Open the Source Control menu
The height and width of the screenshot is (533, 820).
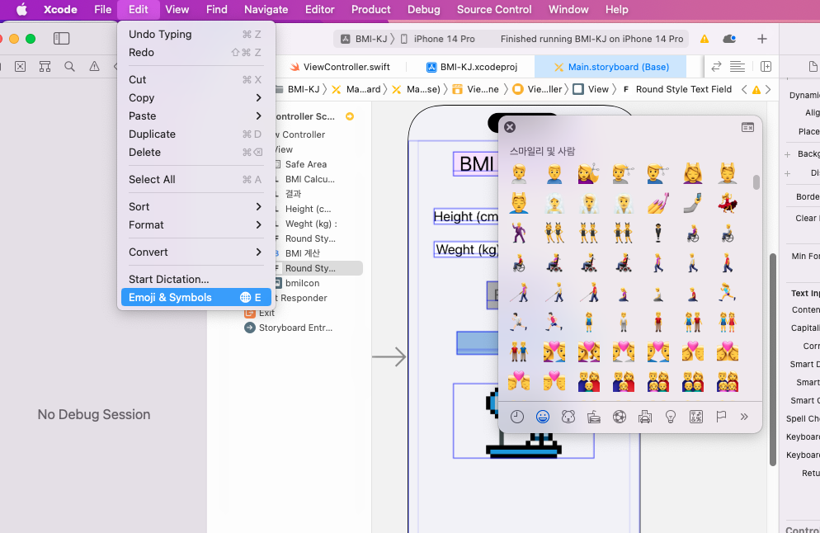tap(493, 9)
